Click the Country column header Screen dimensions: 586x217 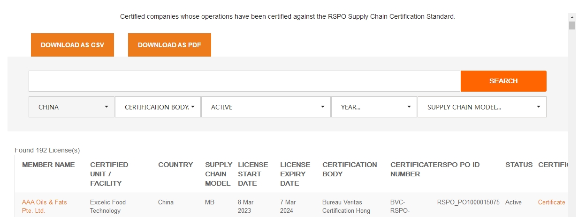pos(175,165)
